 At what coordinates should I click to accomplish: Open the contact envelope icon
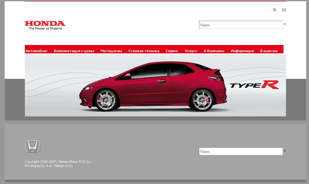coord(284,10)
